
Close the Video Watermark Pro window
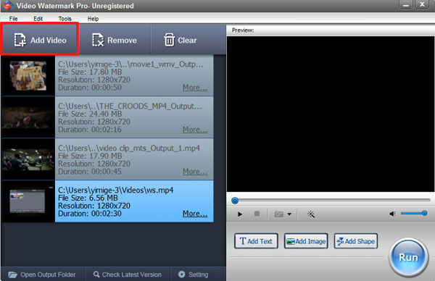point(422,4)
